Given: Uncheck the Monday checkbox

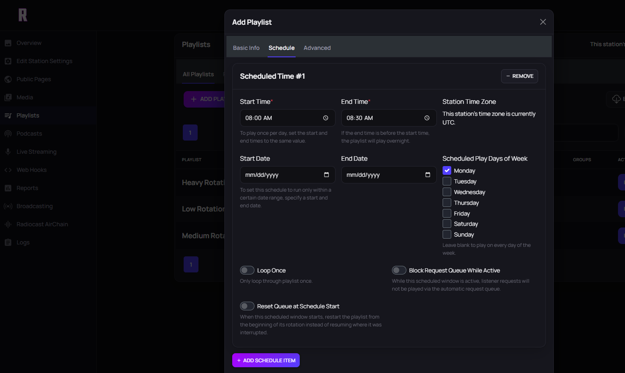Looking at the screenshot, I should click(447, 171).
